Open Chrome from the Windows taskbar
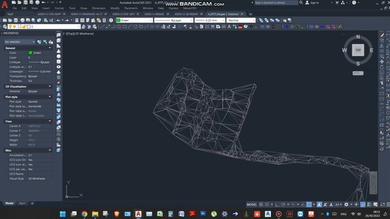The image size is (390, 219). pyautogui.click(x=84, y=214)
